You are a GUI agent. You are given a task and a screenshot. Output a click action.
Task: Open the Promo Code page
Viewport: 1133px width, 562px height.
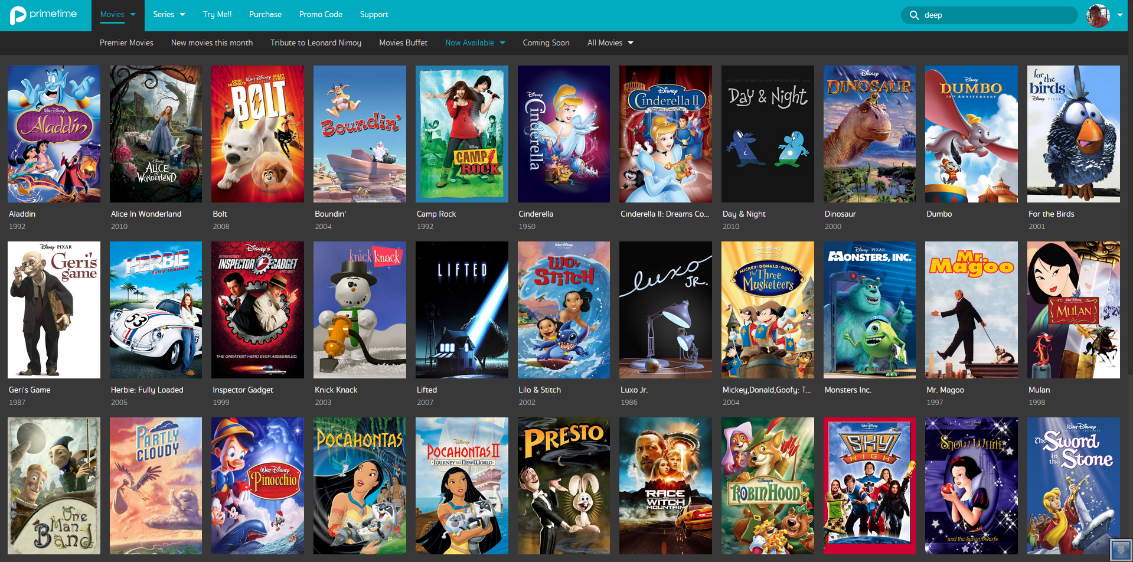321,15
